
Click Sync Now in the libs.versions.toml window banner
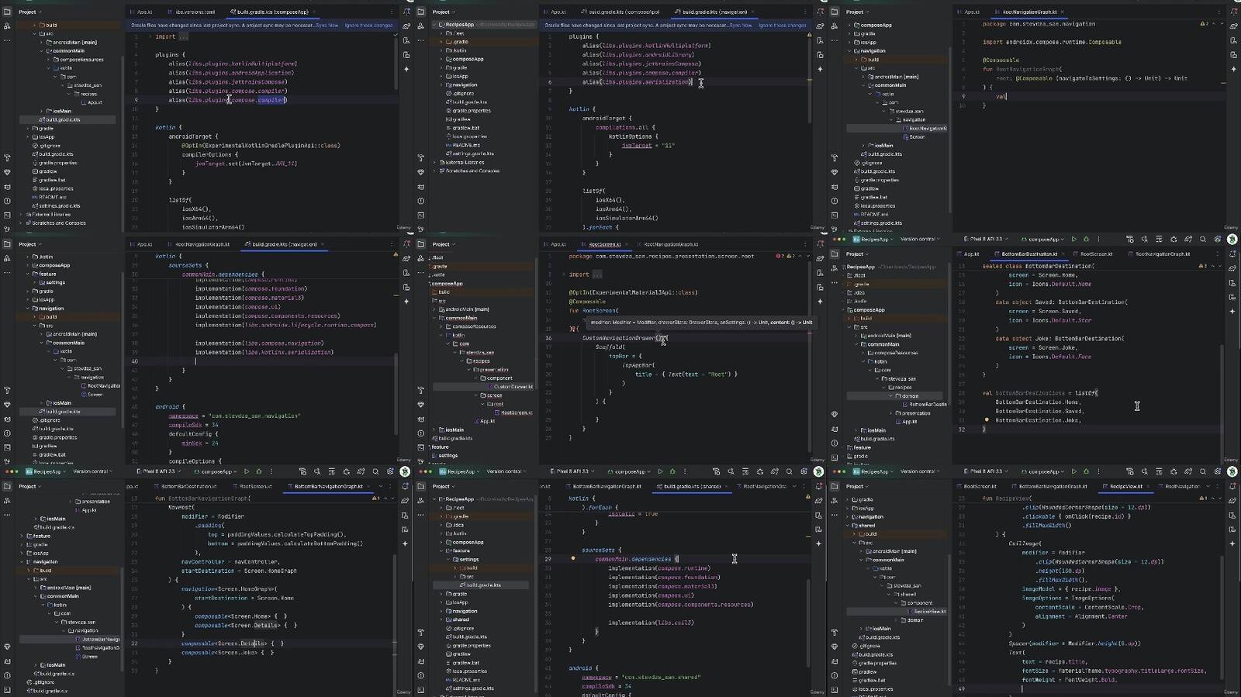coord(327,26)
